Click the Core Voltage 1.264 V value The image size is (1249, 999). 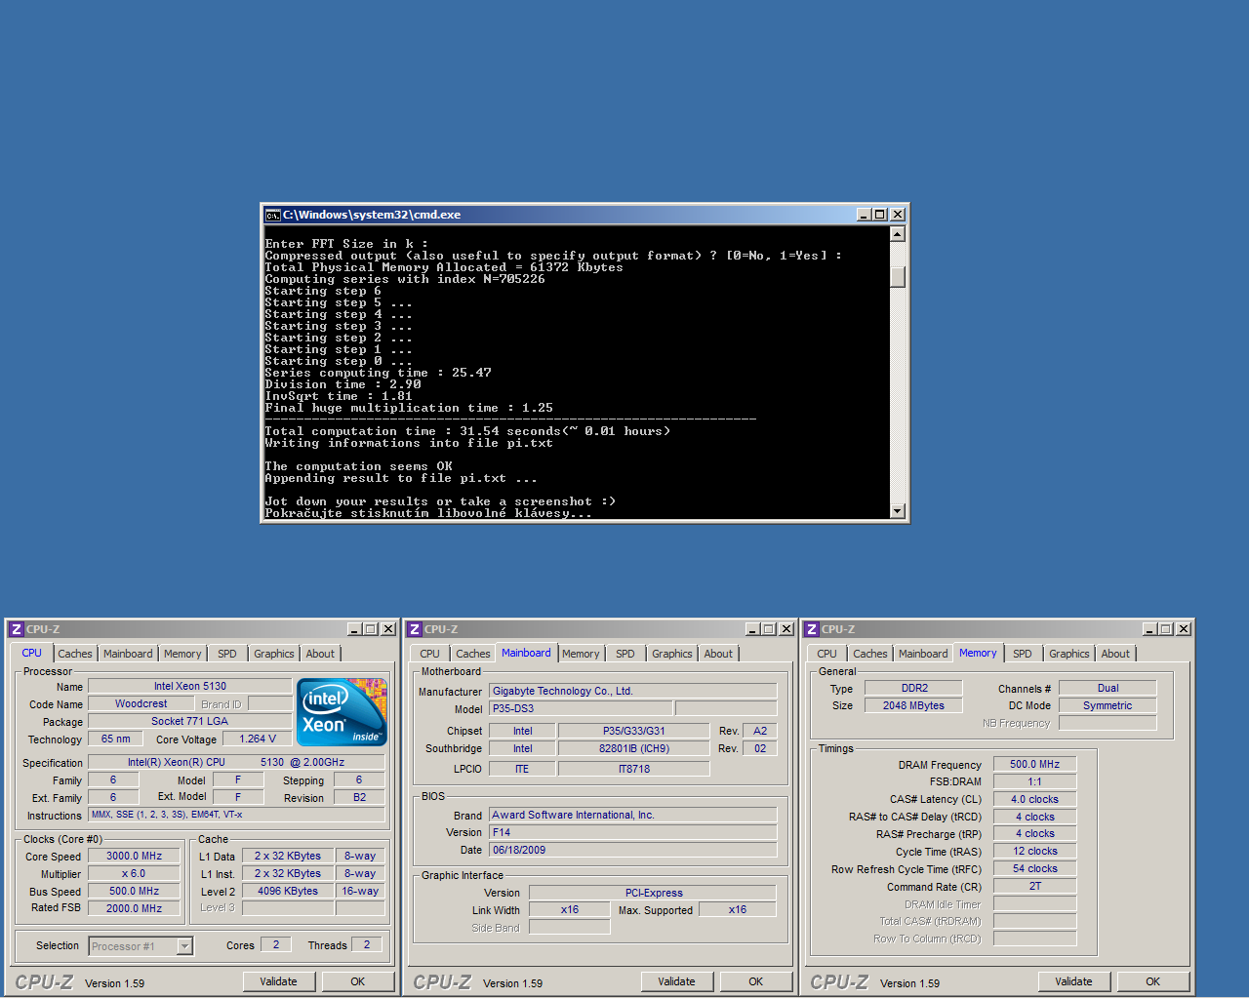click(258, 739)
